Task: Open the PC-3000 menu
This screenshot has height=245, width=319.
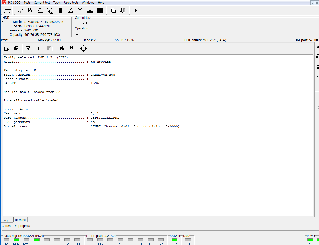Action: click(x=14, y=2)
